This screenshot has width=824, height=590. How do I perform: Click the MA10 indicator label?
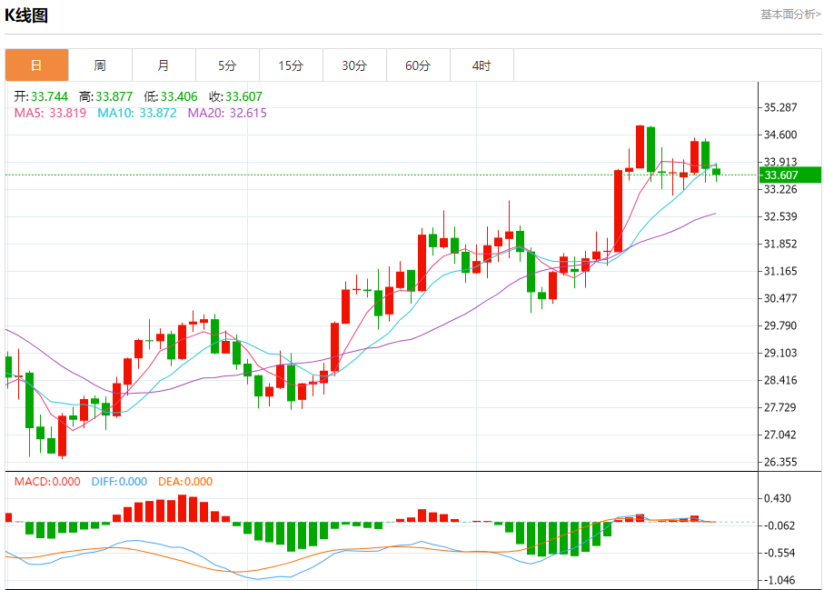[137, 113]
